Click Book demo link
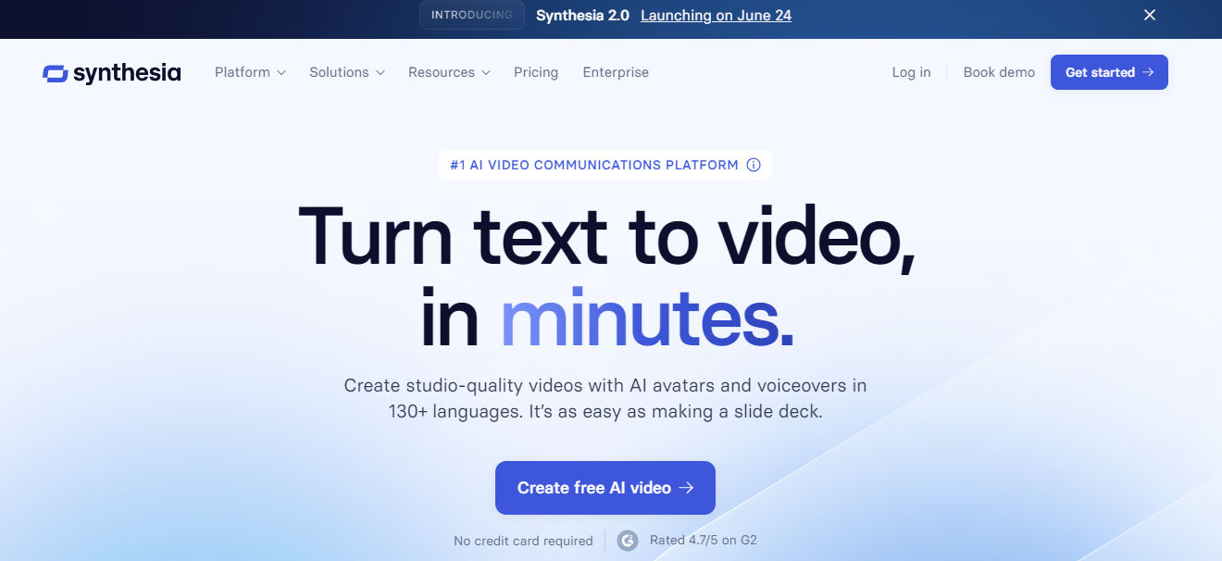Screen dimensions: 1222x561 tap(999, 72)
